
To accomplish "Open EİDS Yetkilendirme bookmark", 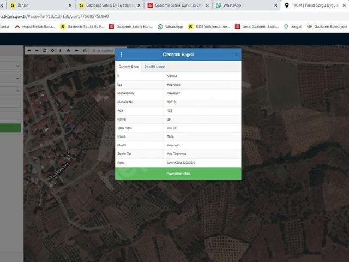I will pyautogui.click(x=209, y=27).
